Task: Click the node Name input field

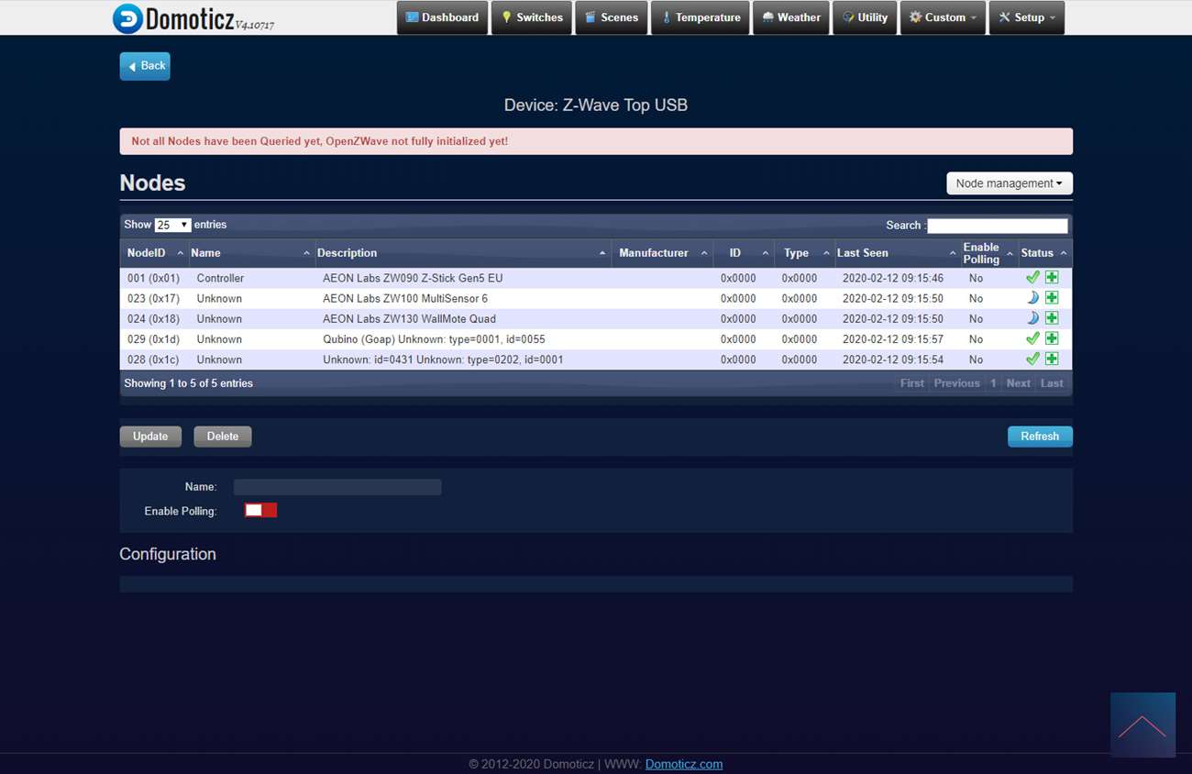Action: tap(337, 487)
